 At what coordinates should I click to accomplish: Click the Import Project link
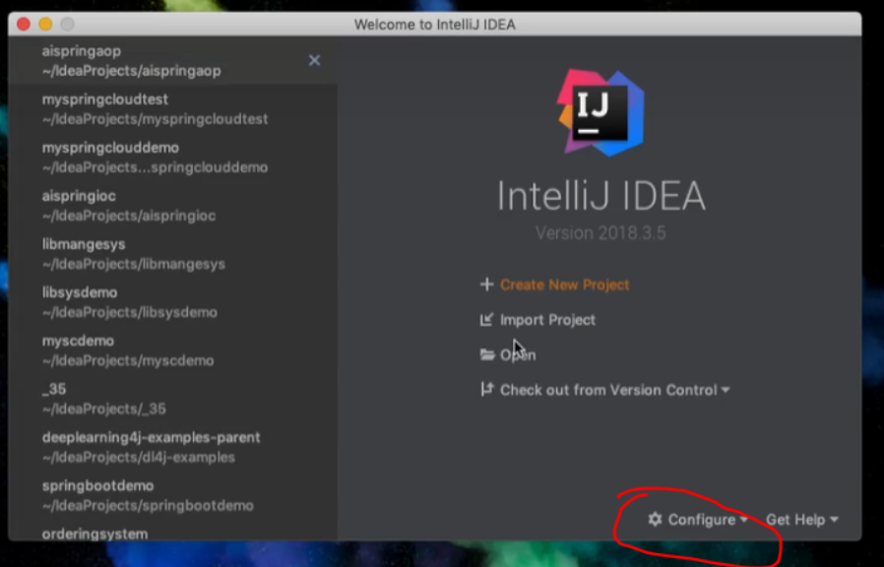pos(547,320)
